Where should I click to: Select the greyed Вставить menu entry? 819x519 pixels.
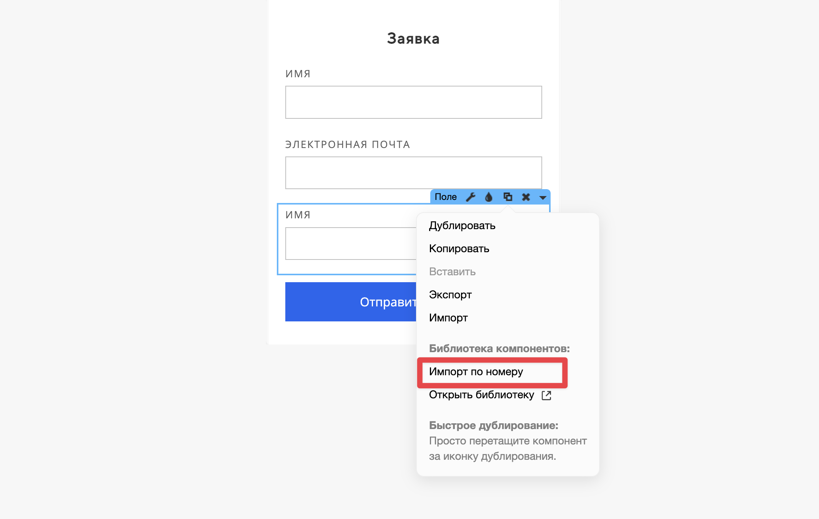452,271
